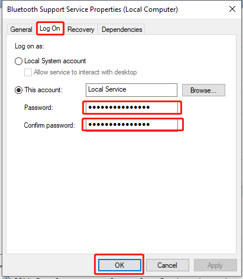The height and width of the screenshot is (279, 243).
Task: Select the Local System account radio button
Action: [x=18, y=61]
